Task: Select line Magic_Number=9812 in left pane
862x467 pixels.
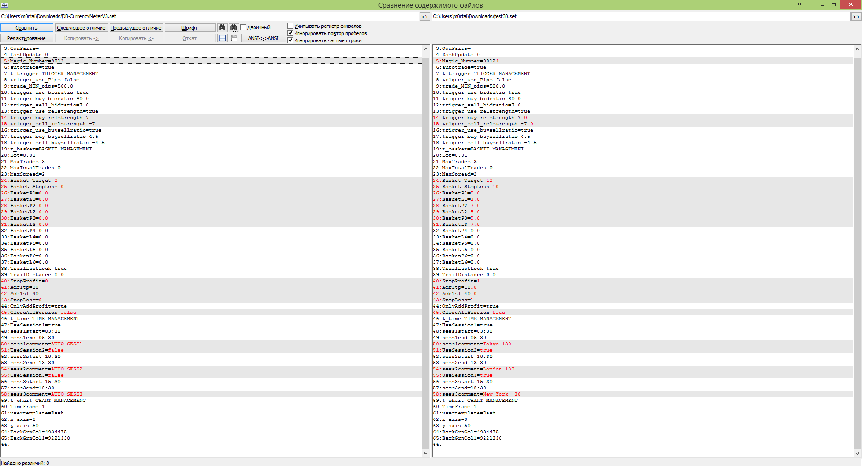Action: pos(211,61)
